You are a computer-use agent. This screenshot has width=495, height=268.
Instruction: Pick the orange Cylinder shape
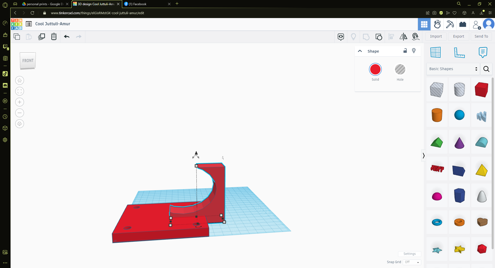click(437, 115)
